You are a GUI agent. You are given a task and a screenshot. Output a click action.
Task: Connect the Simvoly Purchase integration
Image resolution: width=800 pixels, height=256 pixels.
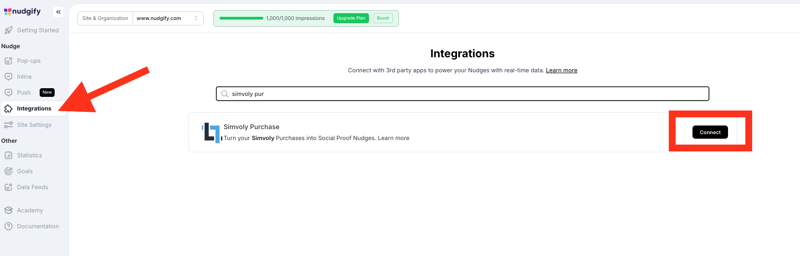pos(710,132)
